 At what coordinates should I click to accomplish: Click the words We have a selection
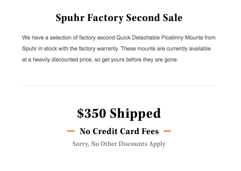coord(47,38)
